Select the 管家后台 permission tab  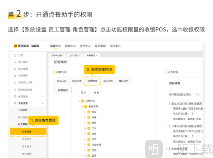tap(61, 81)
